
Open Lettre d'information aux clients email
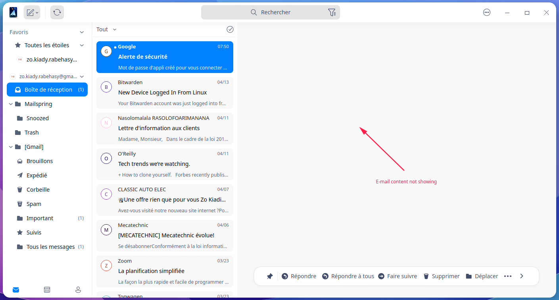pos(165,129)
